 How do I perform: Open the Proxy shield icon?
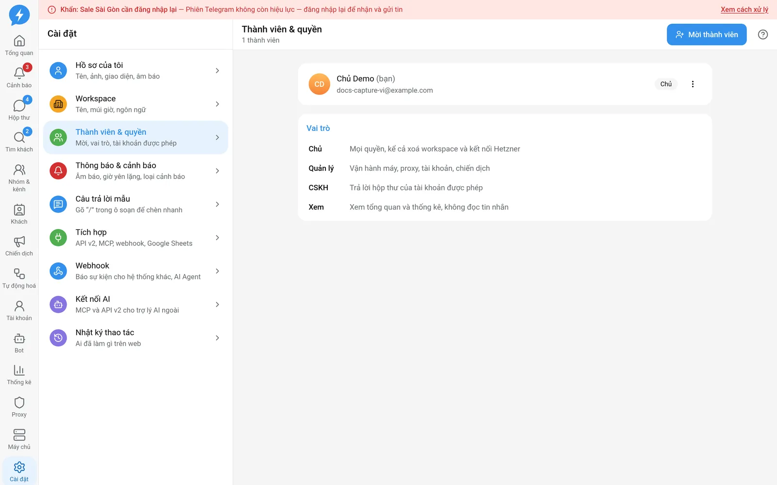pos(19,403)
